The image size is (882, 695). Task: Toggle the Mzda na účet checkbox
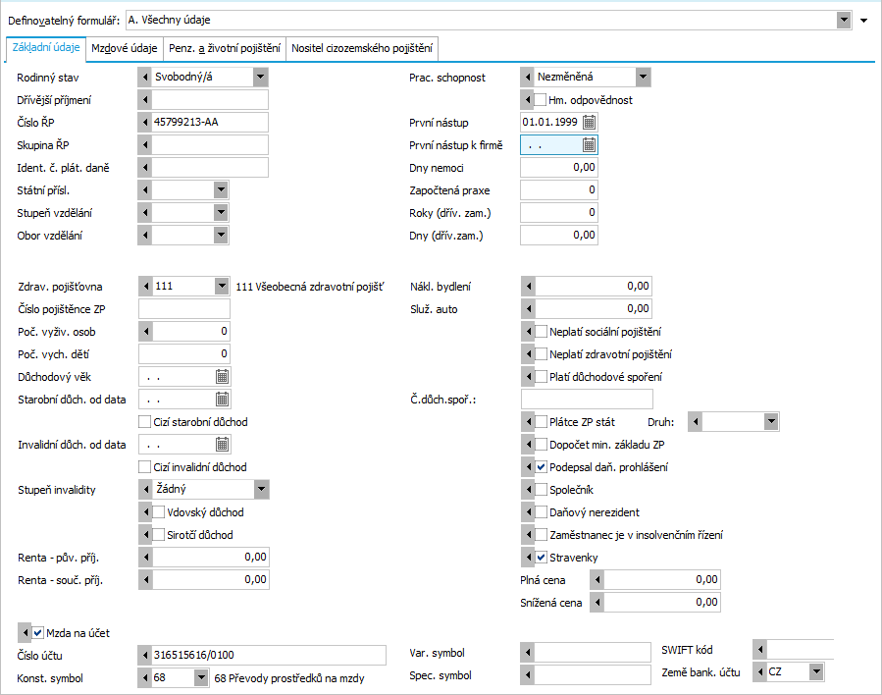point(38,633)
